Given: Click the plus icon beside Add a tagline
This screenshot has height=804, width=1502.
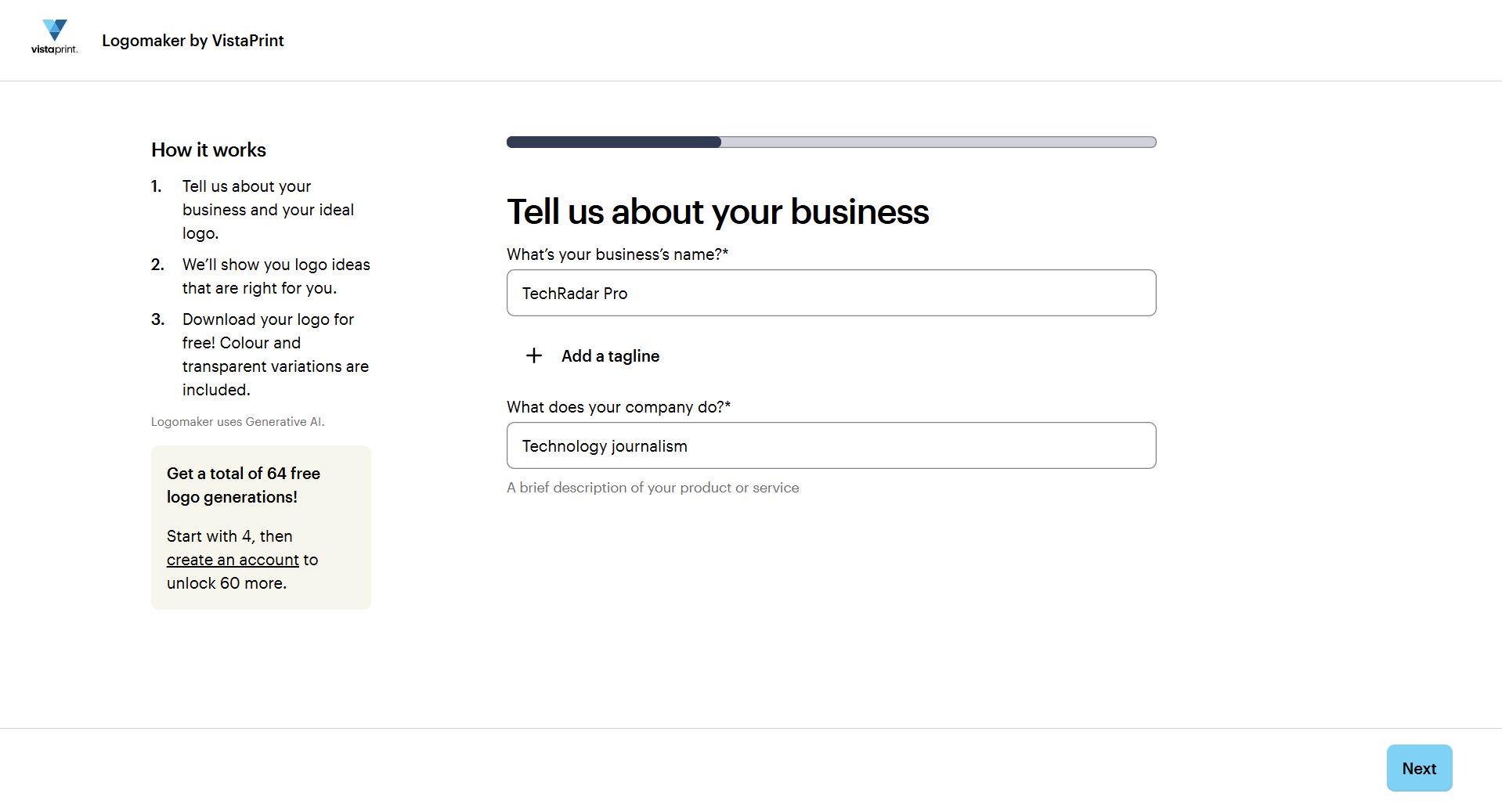Looking at the screenshot, I should pos(534,356).
